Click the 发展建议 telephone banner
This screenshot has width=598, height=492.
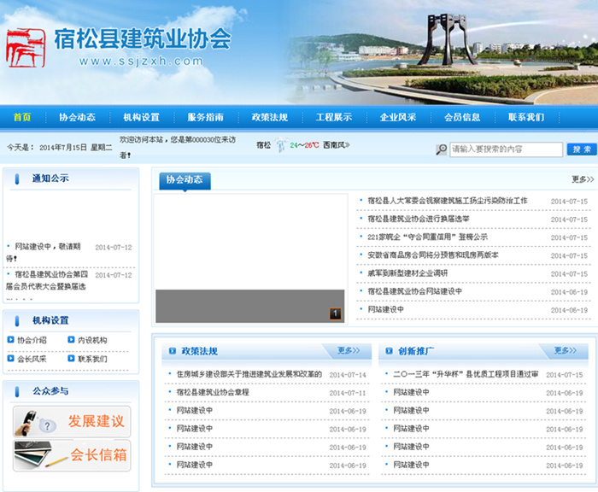click(x=72, y=421)
